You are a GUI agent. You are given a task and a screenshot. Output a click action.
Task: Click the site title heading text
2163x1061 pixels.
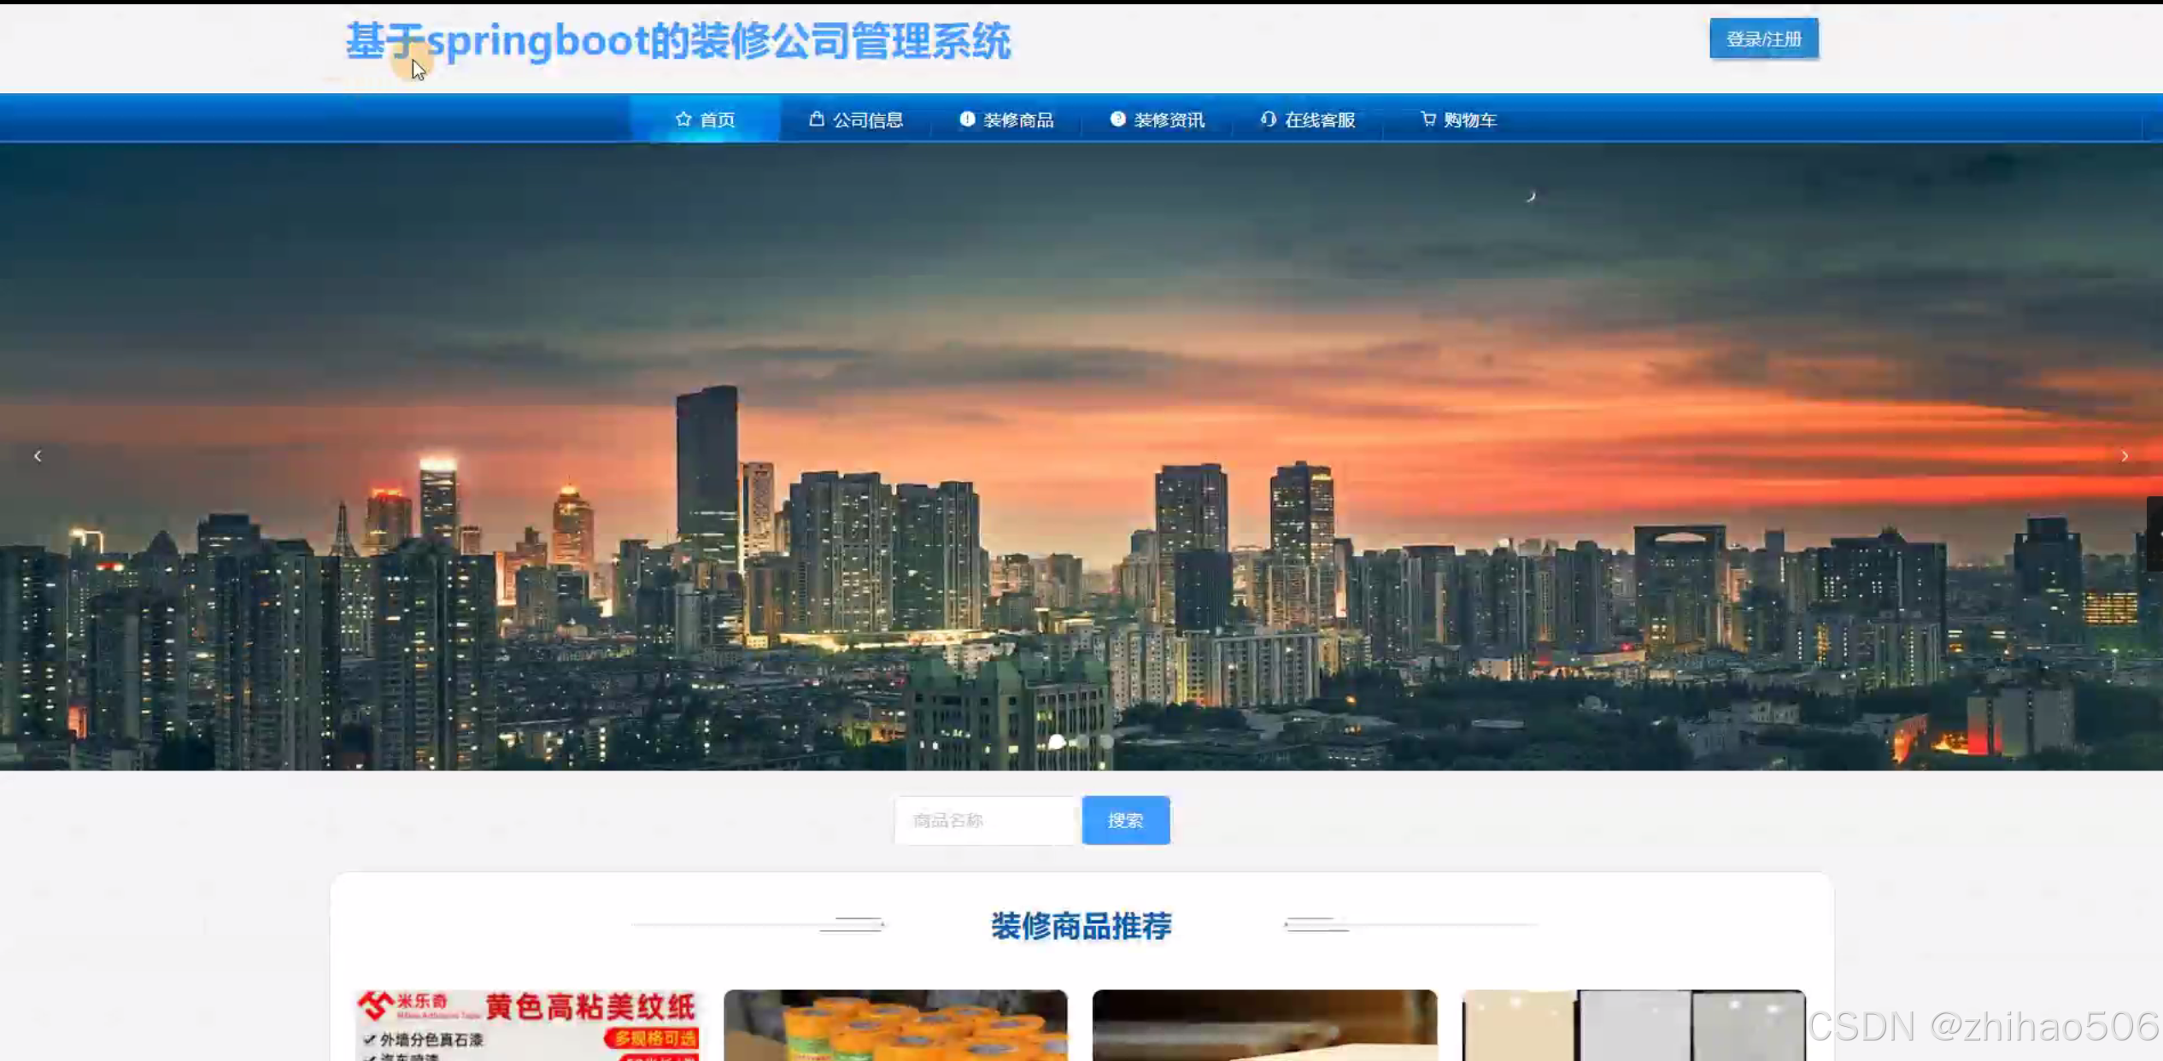pos(677,41)
